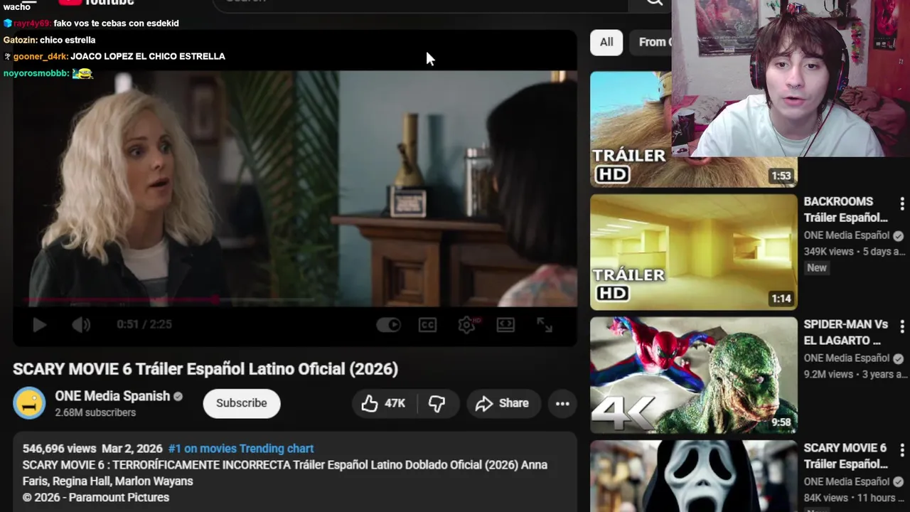This screenshot has height=512, width=910.
Task: Open the BACKROOMS trailer thumbnail
Action: click(694, 252)
